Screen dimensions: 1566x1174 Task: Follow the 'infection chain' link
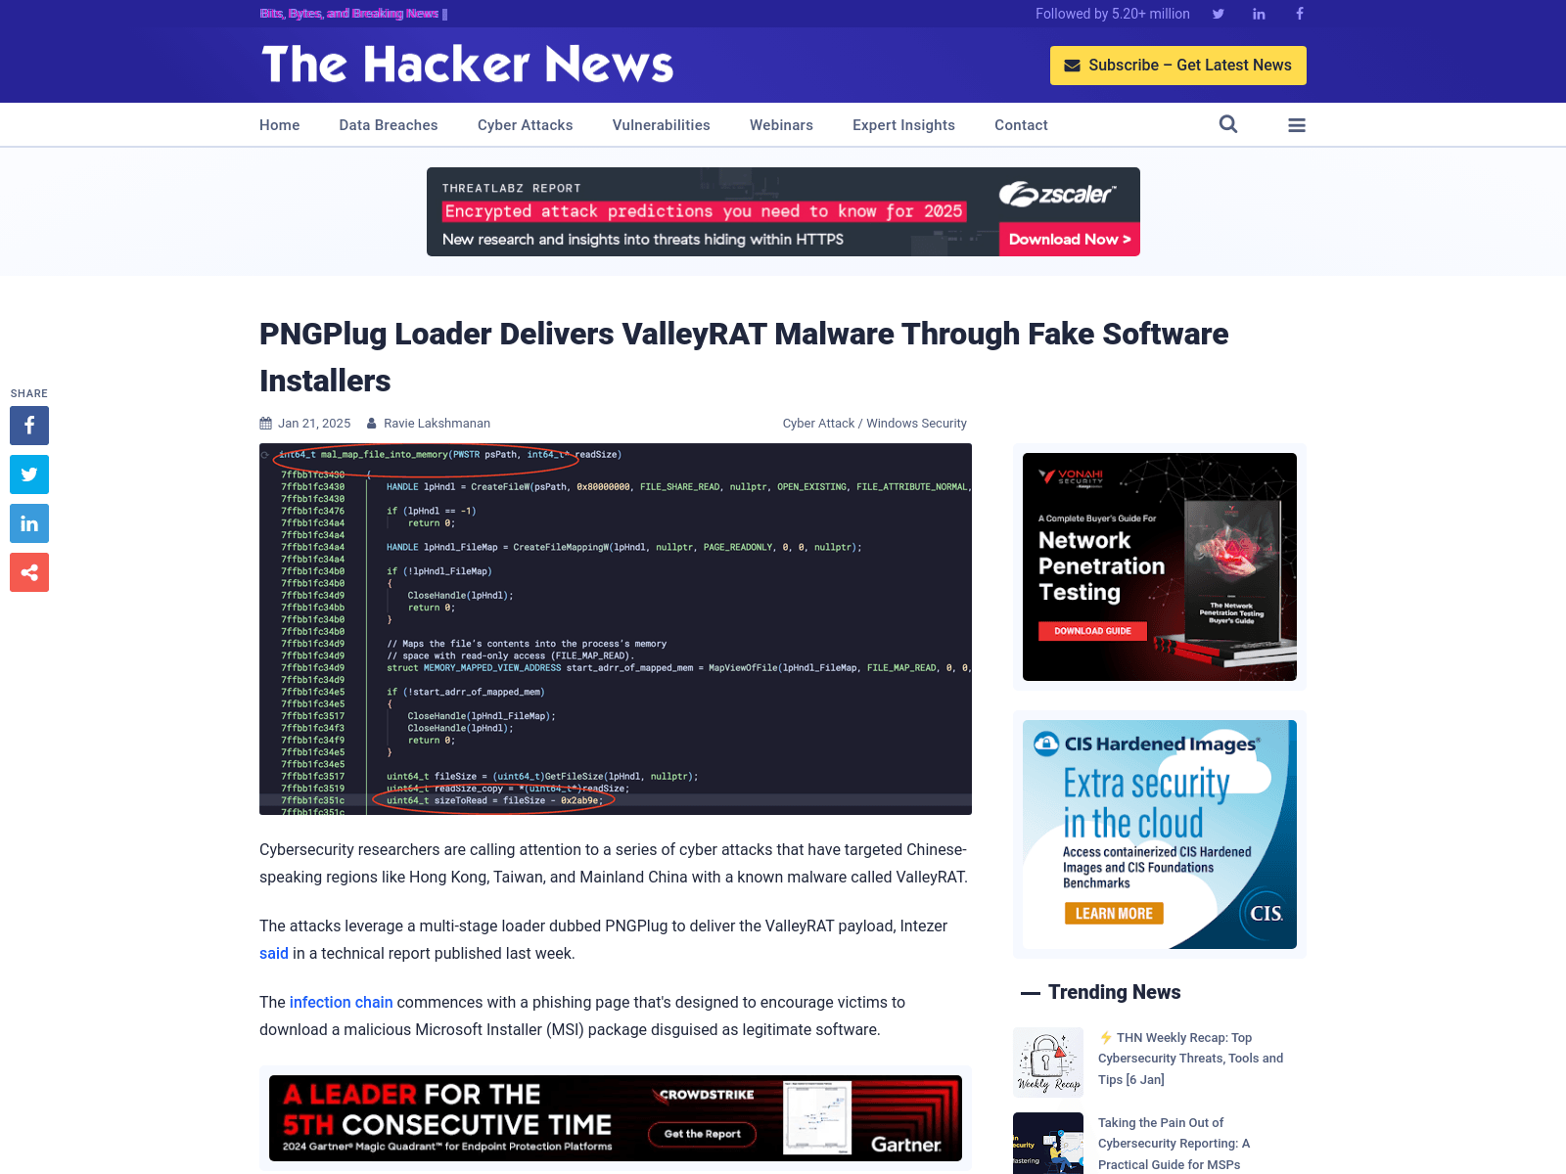pos(341,1002)
